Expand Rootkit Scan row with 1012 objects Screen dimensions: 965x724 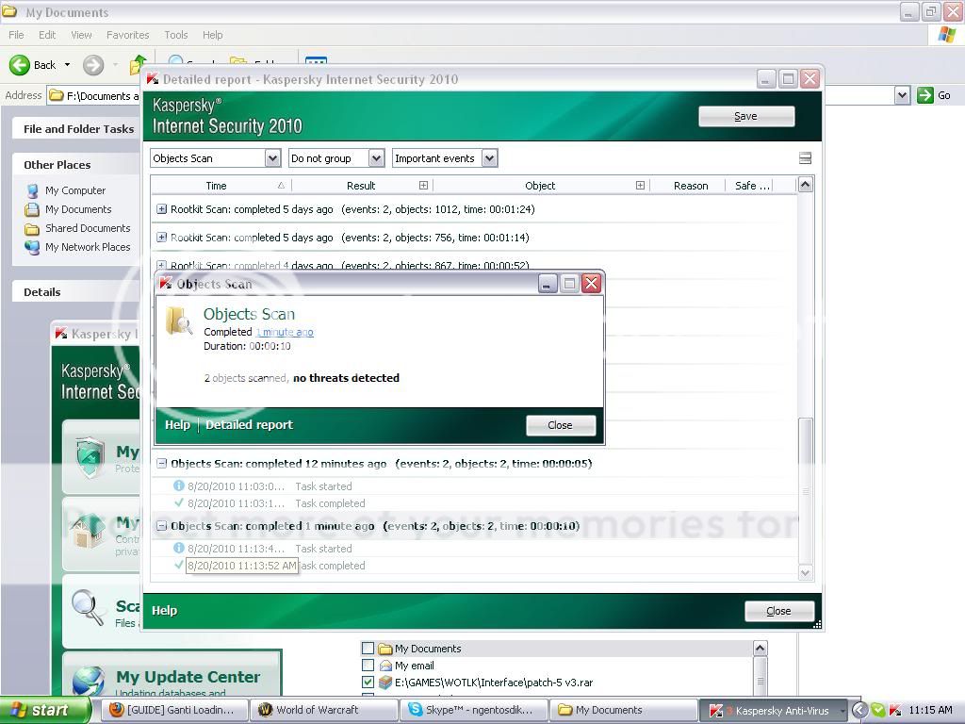161,209
